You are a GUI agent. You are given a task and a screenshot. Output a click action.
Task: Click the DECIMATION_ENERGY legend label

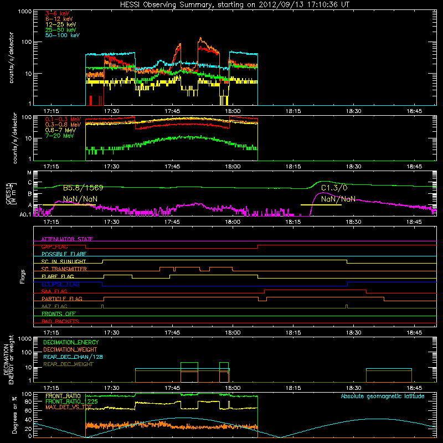point(71,342)
